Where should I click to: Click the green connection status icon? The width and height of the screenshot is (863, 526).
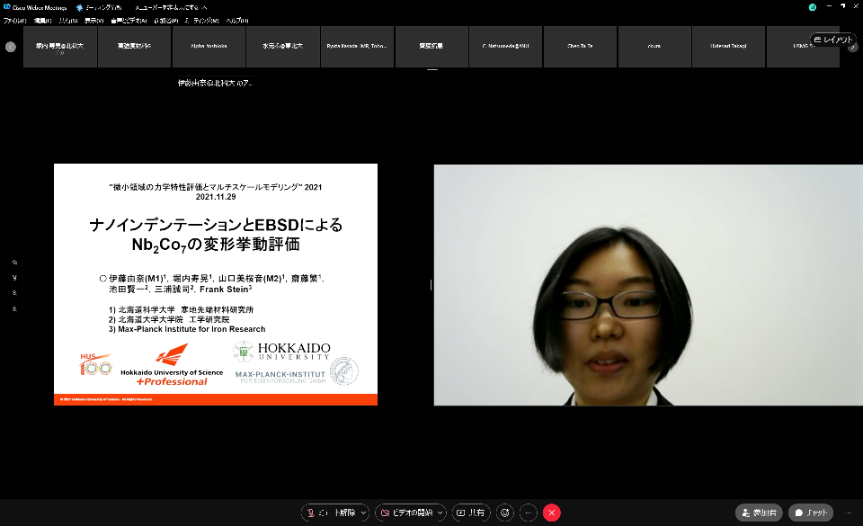point(813,6)
